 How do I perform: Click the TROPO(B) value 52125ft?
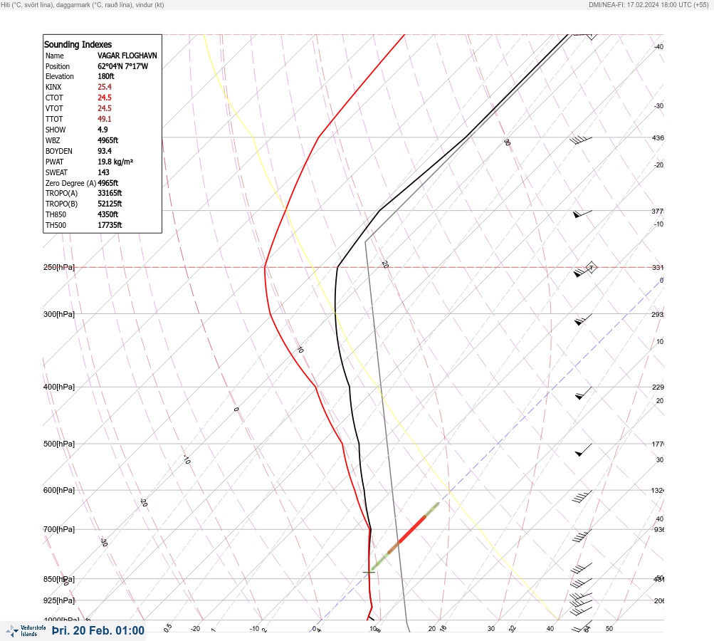[110, 204]
